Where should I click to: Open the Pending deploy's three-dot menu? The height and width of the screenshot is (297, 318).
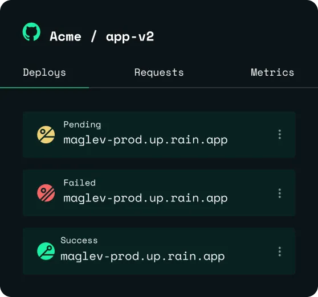coord(280,134)
